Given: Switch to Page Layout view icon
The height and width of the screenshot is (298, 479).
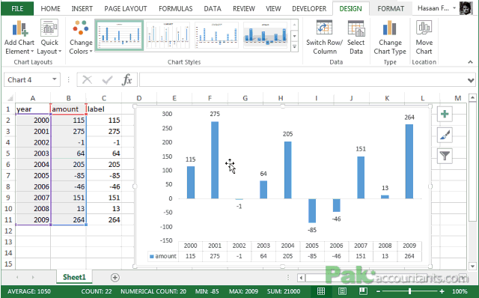Looking at the screenshot, I should tap(342, 291).
